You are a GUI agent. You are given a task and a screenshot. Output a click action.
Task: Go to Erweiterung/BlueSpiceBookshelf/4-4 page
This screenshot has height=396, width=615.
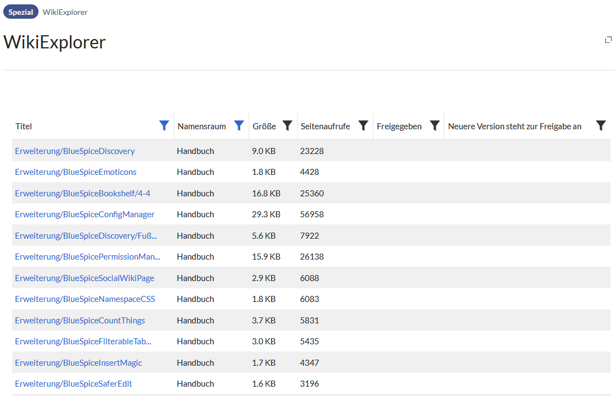coord(83,194)
